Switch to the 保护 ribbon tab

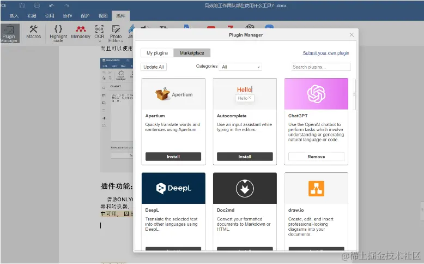85,16
